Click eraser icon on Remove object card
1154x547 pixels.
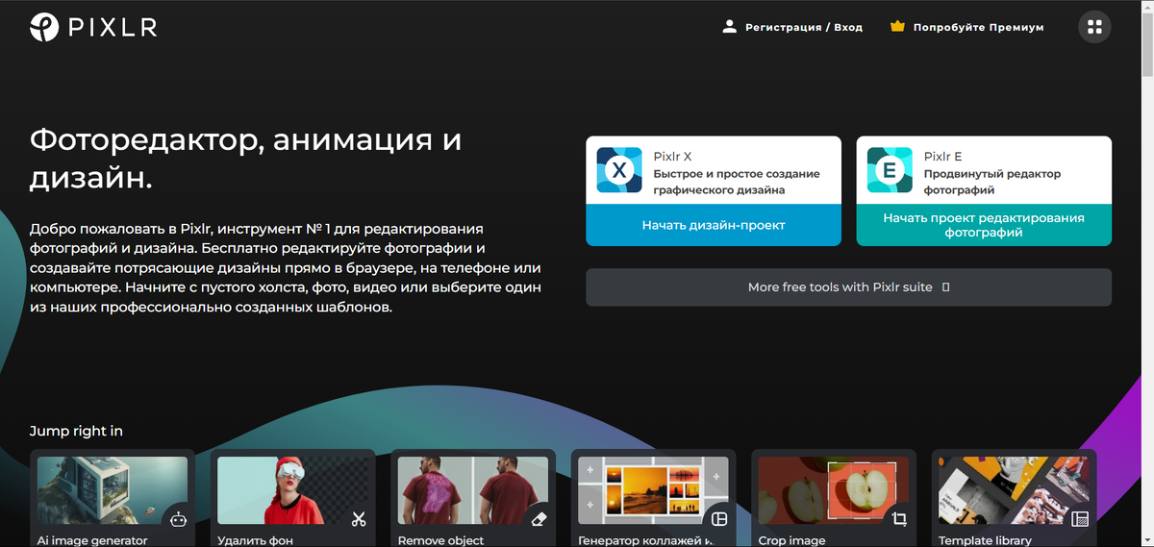[x=539, y=519]
